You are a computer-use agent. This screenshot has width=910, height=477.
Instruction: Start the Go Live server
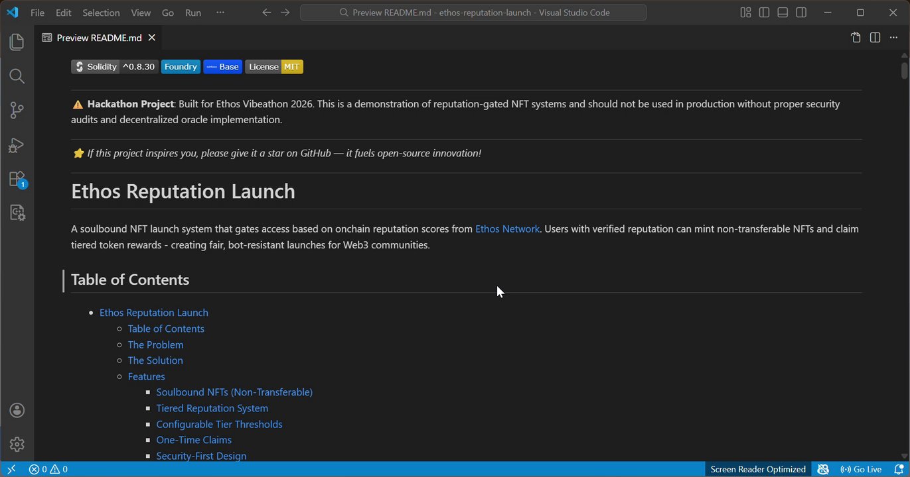(x=861, y=469)
